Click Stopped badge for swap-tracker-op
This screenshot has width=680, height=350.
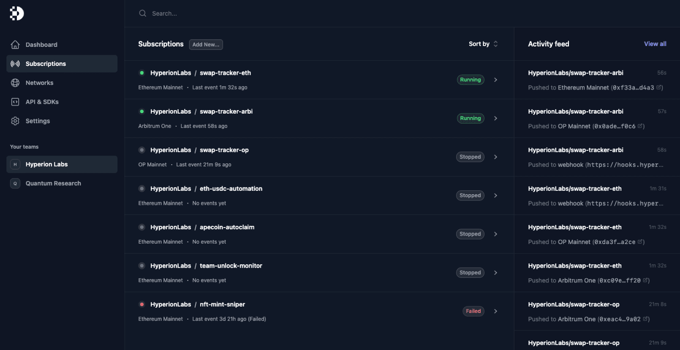coord(470,157)
